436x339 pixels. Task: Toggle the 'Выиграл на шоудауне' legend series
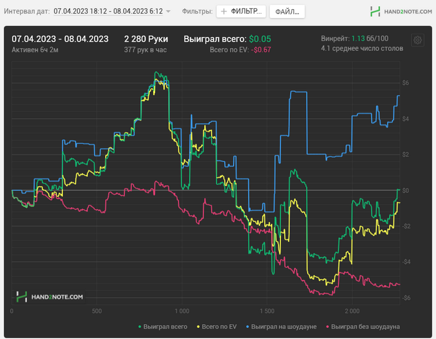tap(282, 327)
